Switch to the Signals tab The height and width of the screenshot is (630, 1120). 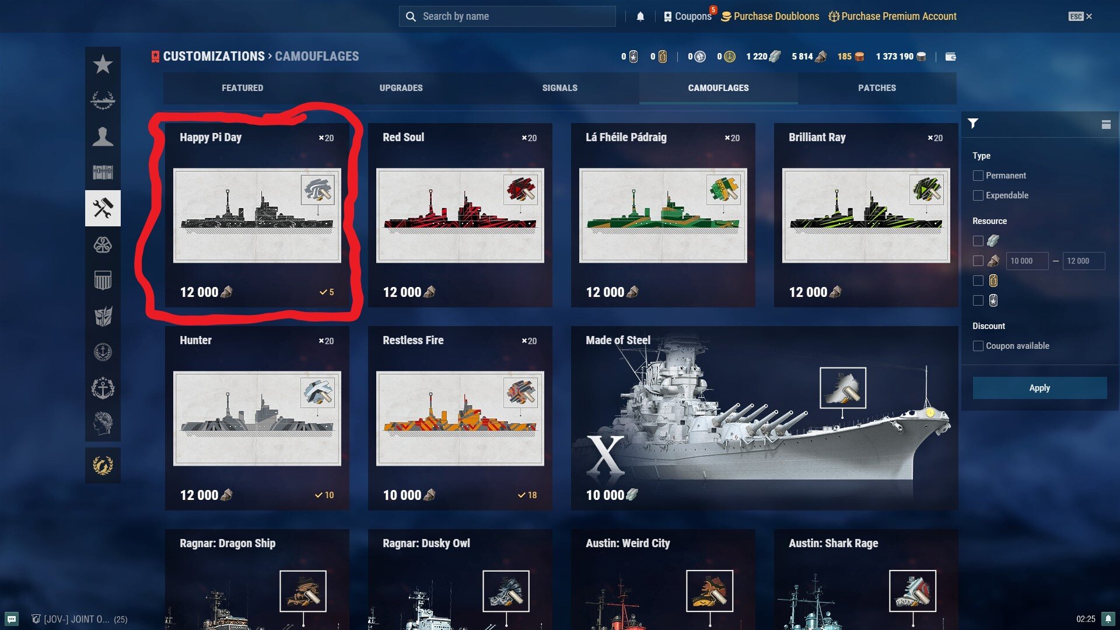[559, 88]
